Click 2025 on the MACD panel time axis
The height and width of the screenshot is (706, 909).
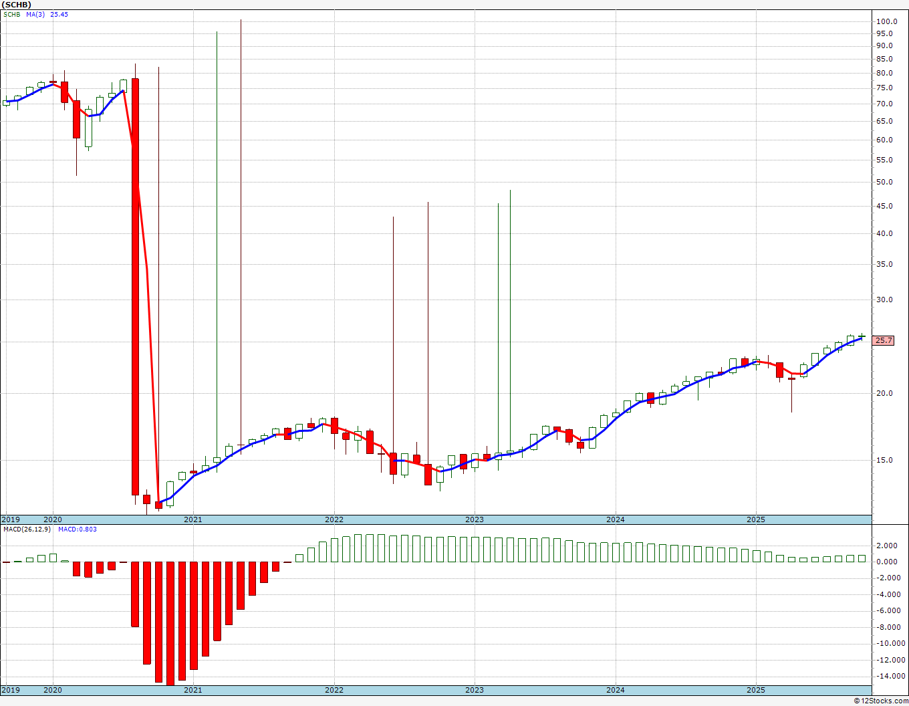[x=755, y=690]
